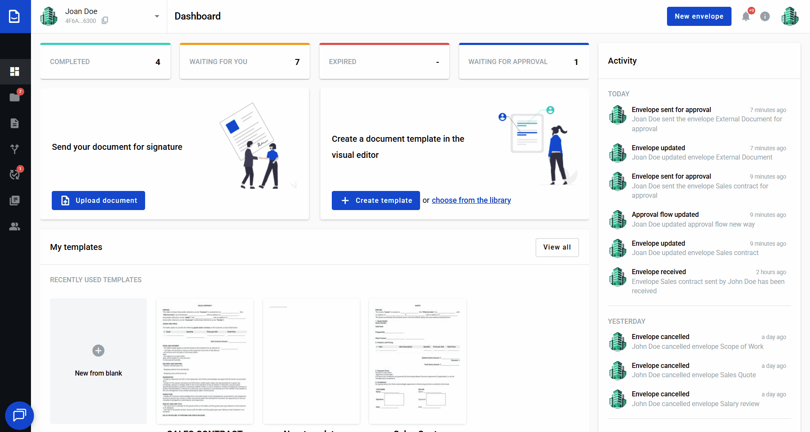The image size is (810, 432).
Task: Open the Waiting For You card
Action: [244, 62]
